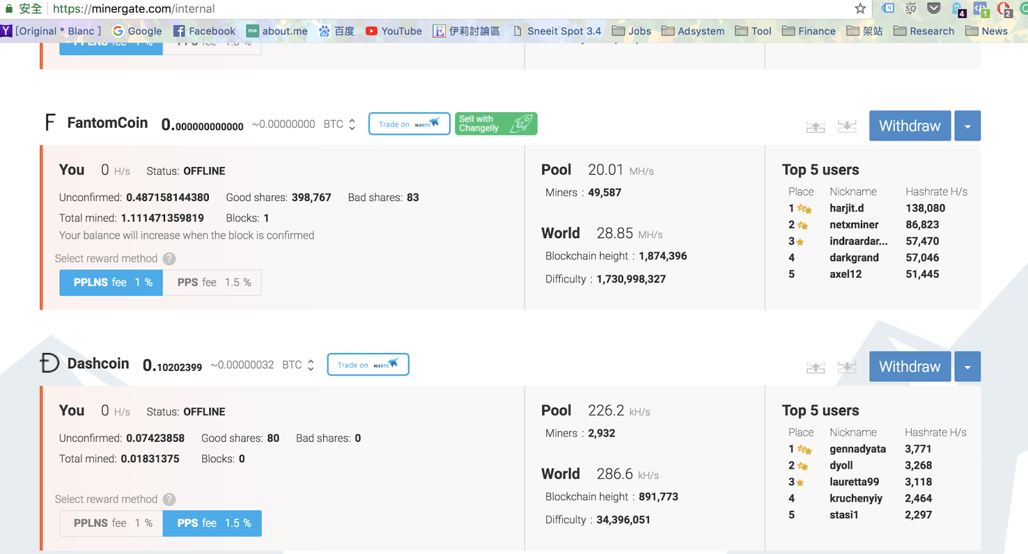Change FantomCoin BTC currency selector
The width and height of the screenshot is (1028, 554).
[340, 125]
